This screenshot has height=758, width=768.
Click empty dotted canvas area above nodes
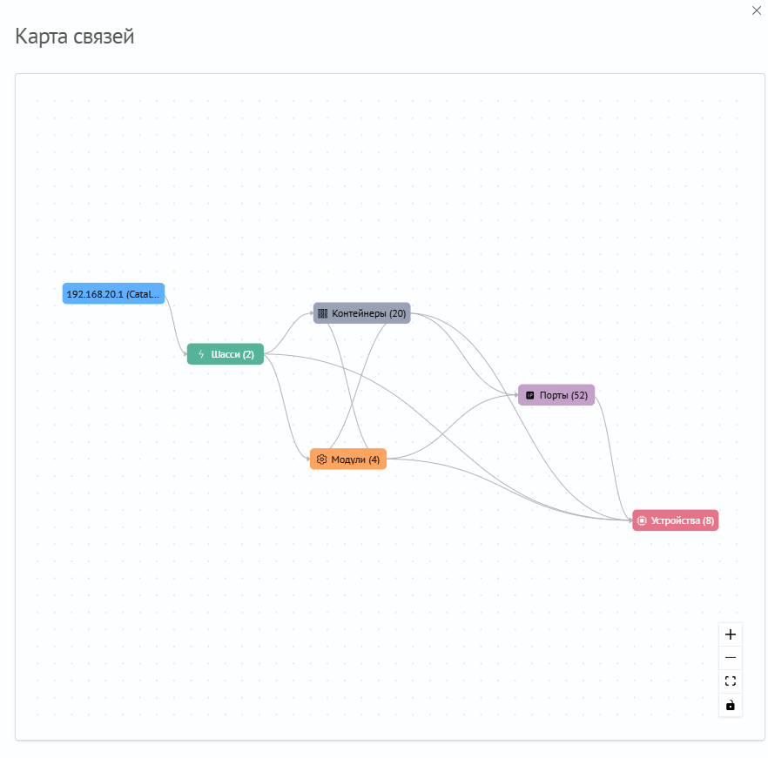(x=387, y=171)
